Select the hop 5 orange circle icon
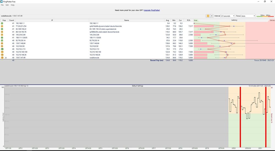Viewport: 275px width, 151px height. (2, 35)
